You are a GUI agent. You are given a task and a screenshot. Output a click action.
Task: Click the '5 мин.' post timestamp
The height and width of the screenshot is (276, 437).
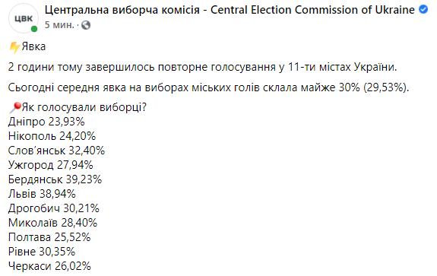[59, 25]
